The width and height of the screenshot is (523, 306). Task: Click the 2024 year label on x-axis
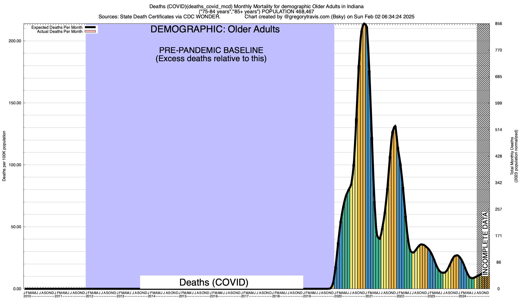tap(462, 296)
